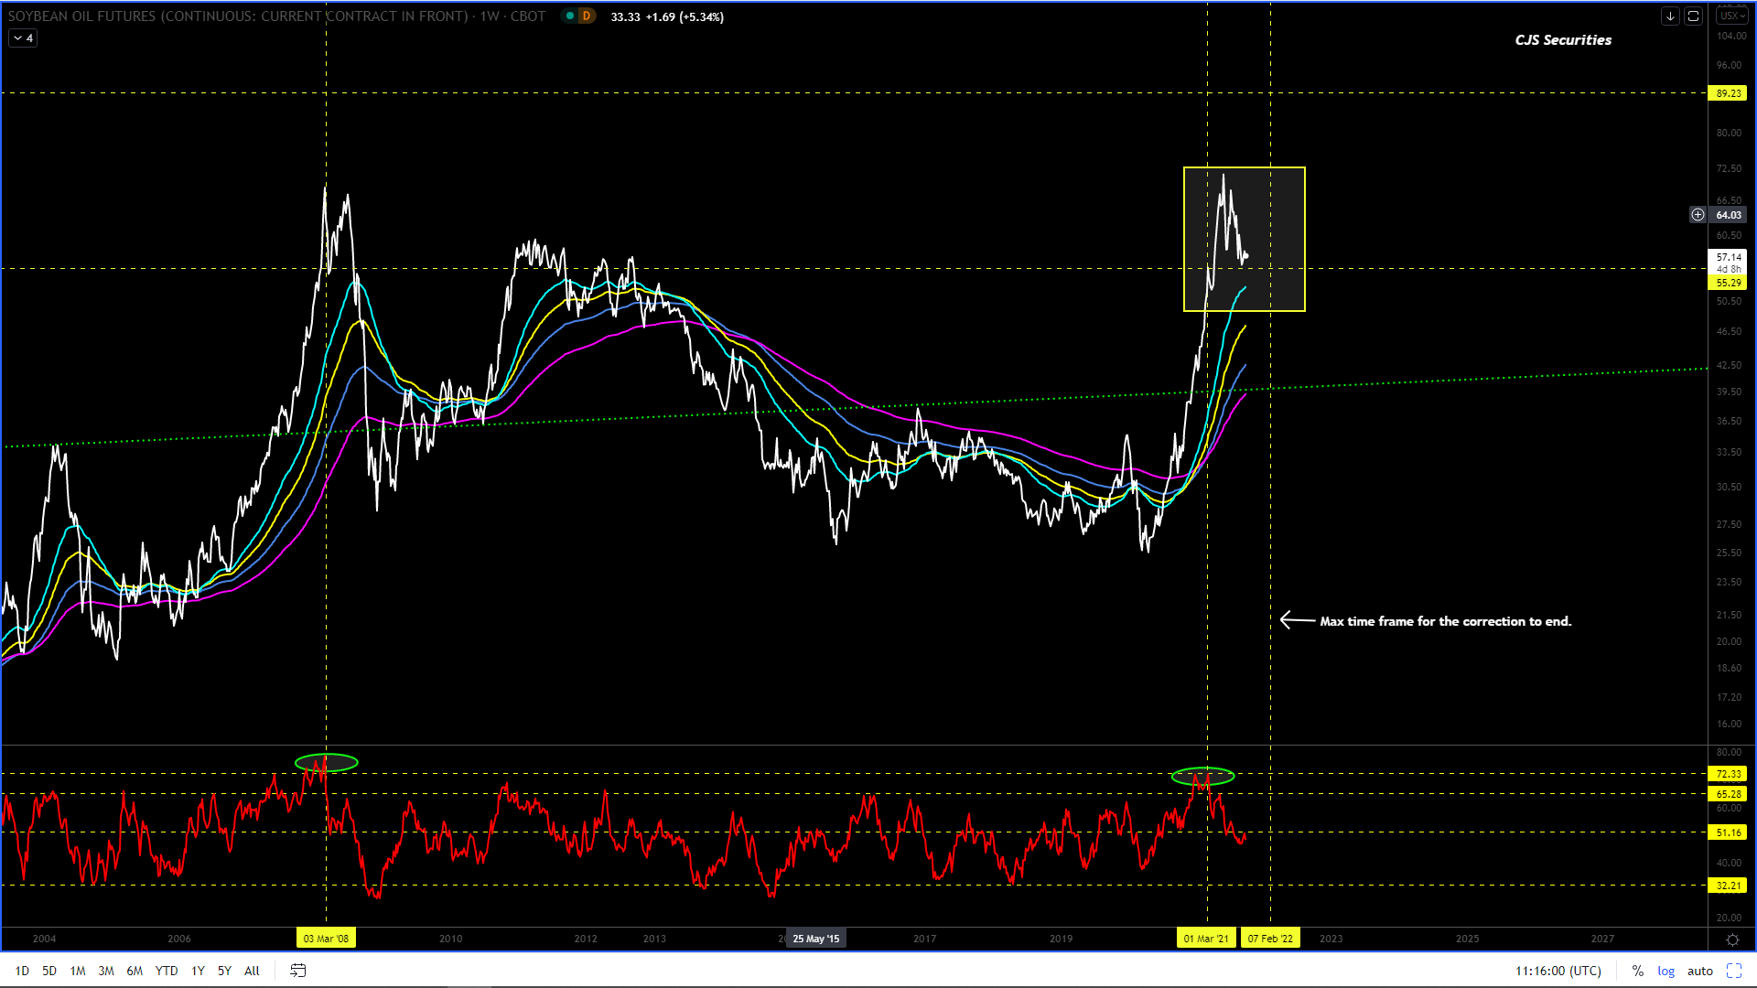Open the Go to date calendar icon
Image resolution: width=1757 pixels, height=988 pixels.
click(298, 971)
